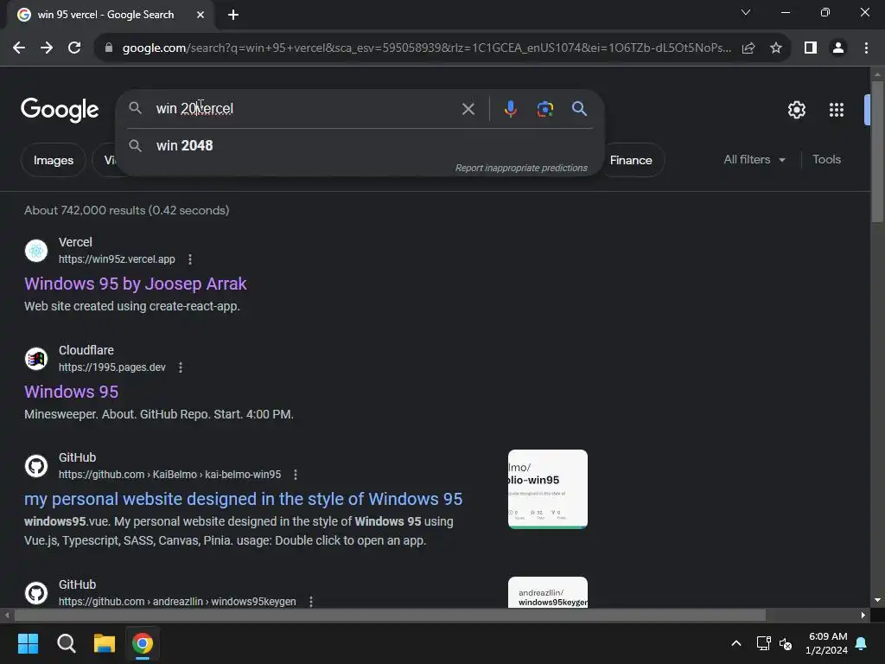Click the Cloudflare result favicon
This screenshot has width=885, height=664.
(x=36, y=359)
